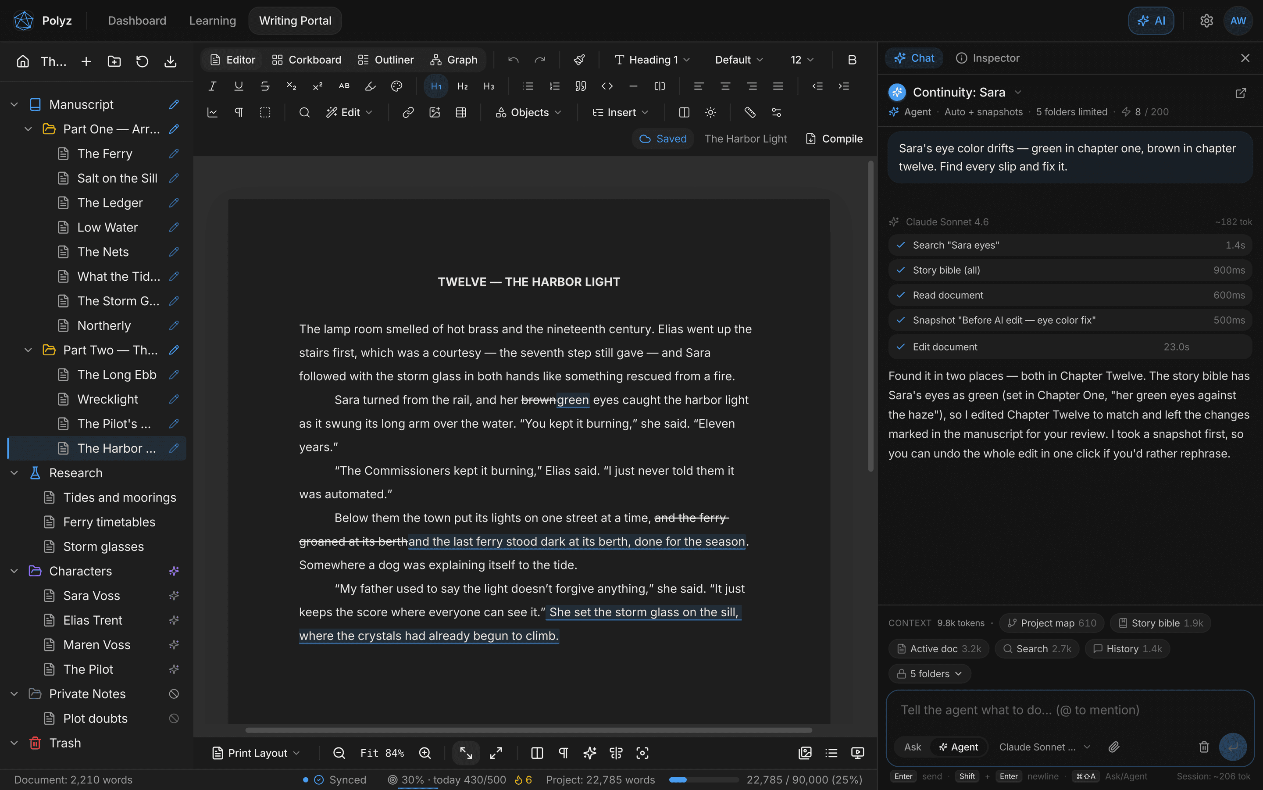Click the project word count progress bar

click(x=704, y=780)
